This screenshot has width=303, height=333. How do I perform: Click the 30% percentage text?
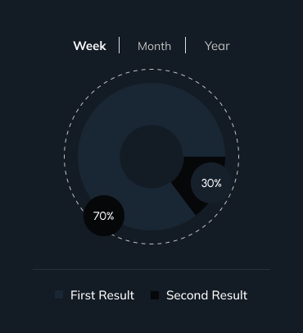(211, 183)
